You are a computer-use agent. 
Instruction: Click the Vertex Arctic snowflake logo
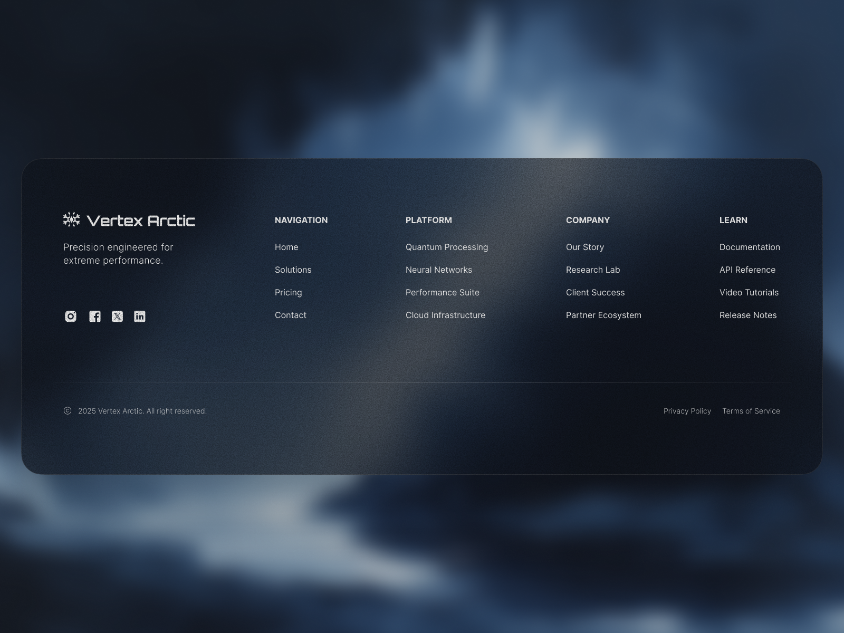coord(71,220)
